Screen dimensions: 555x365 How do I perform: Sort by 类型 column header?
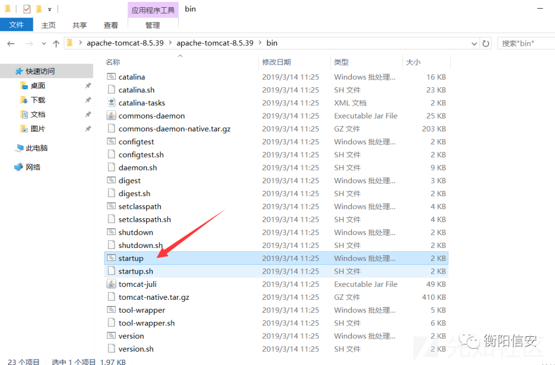coord(341,62)
